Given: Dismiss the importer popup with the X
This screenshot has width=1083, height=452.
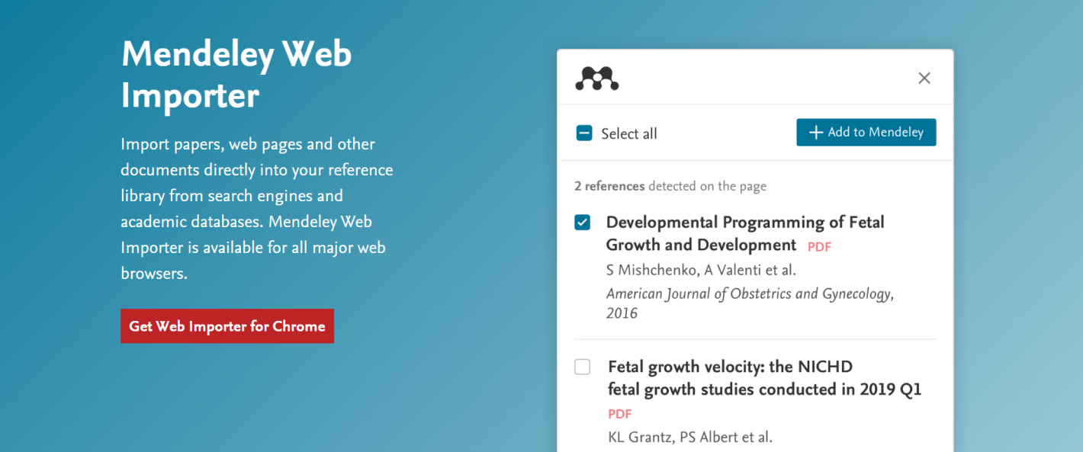Looking at the screenshot, I should (924, 78).
